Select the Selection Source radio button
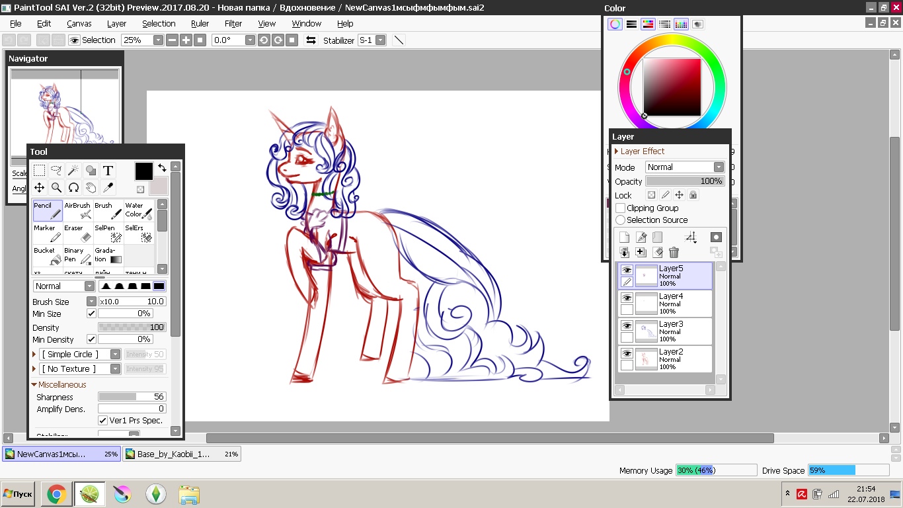 pos(620,220)
